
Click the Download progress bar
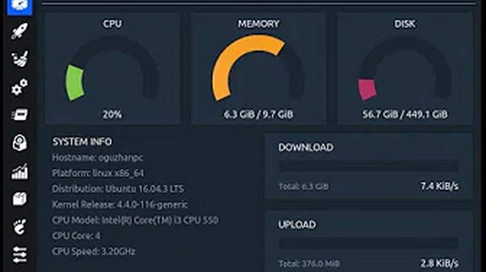tap(368, 166)
